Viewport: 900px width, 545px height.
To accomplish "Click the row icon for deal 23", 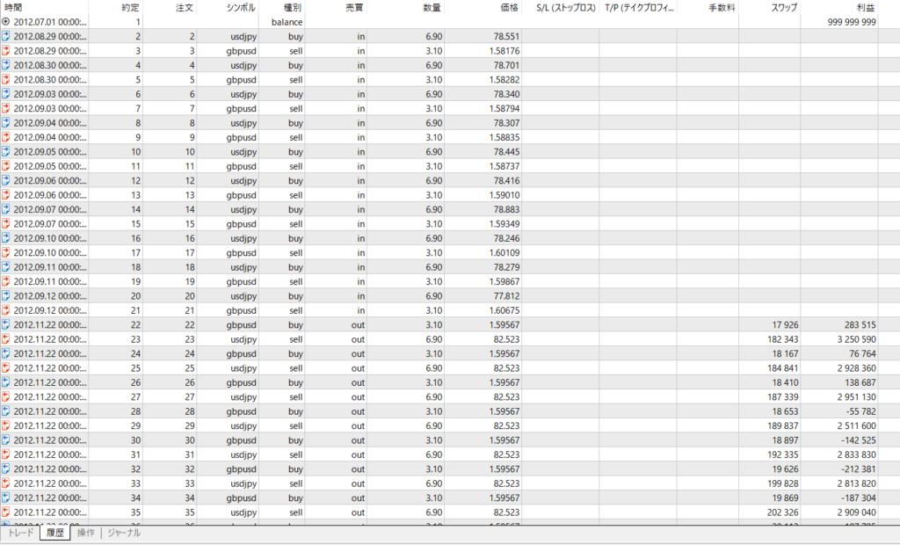I will (6, 338).
